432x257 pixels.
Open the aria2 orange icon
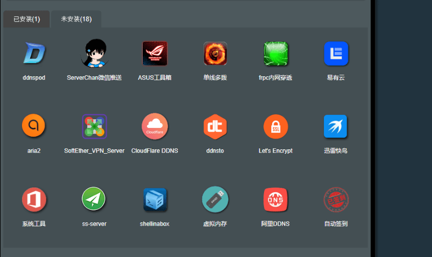(33, 125)
